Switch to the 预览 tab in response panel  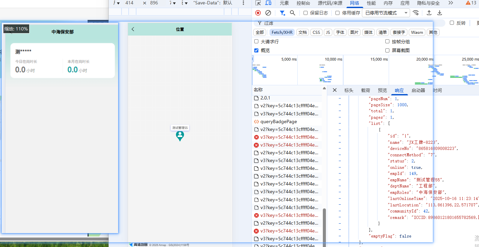pos(382,90)
